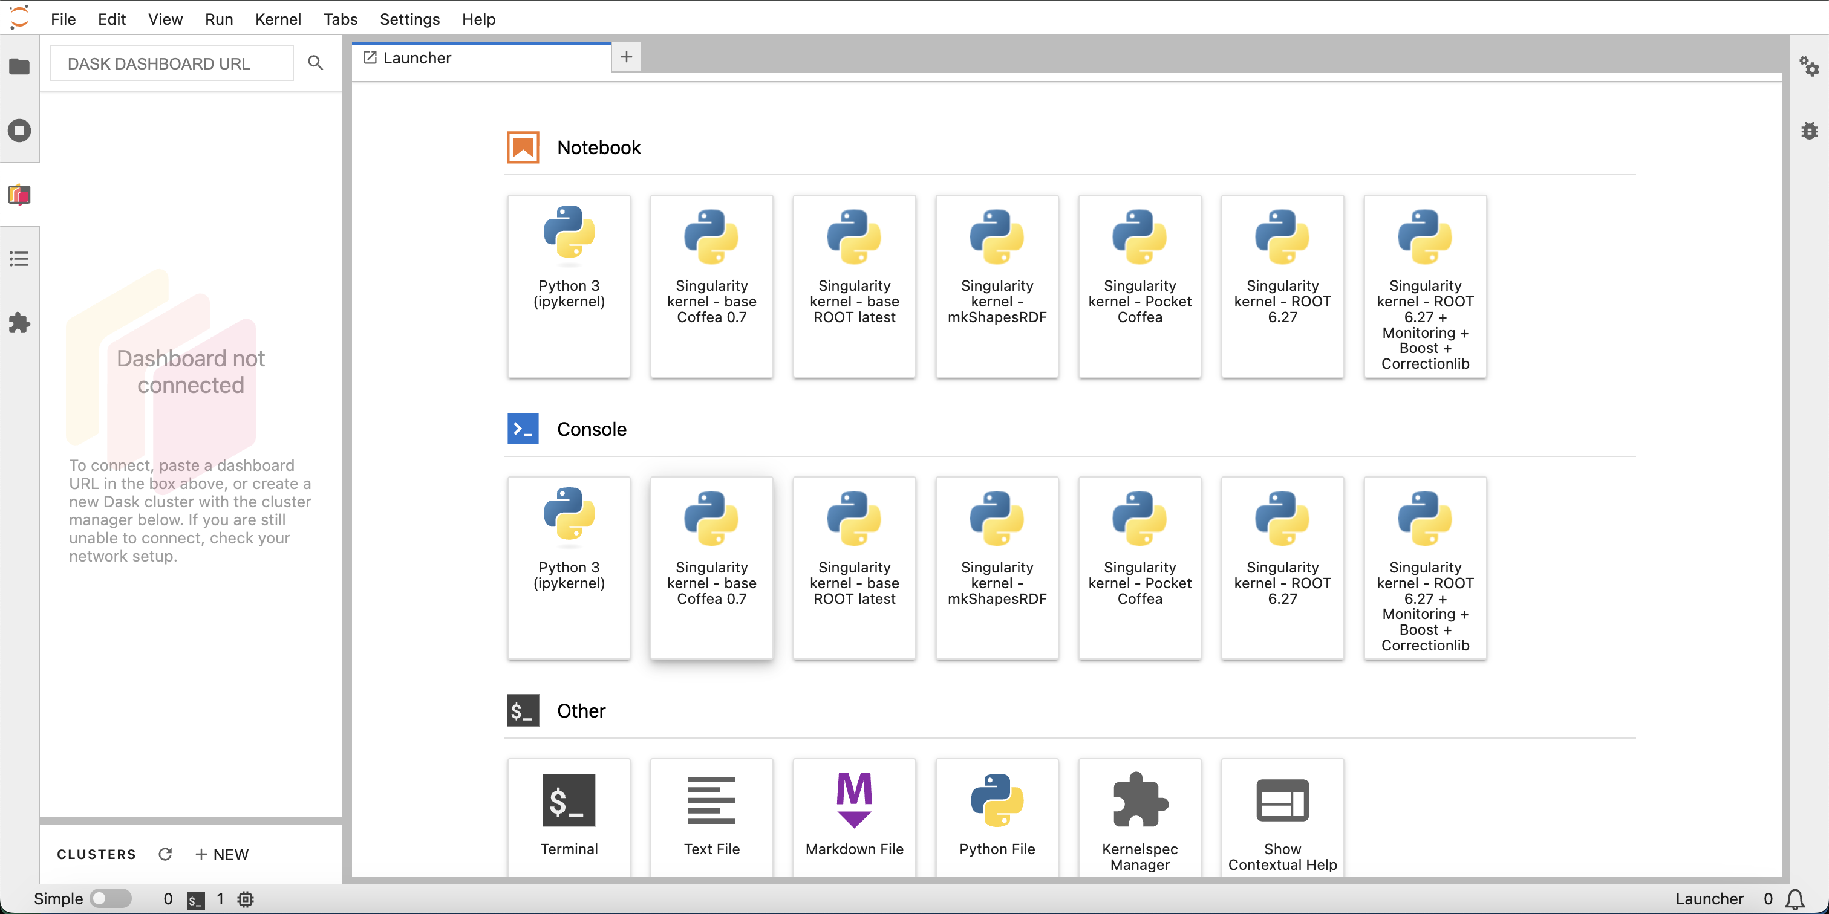Open the Table of Contents sidebar icon
The image size is (1829, 914).
tap(19, 259)
